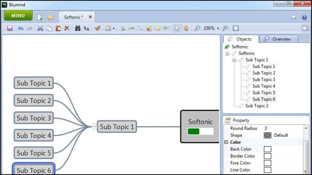This screenshot has width=312, height=175.
Task: Click the Undo arrow icon
Action: [21, 28]
